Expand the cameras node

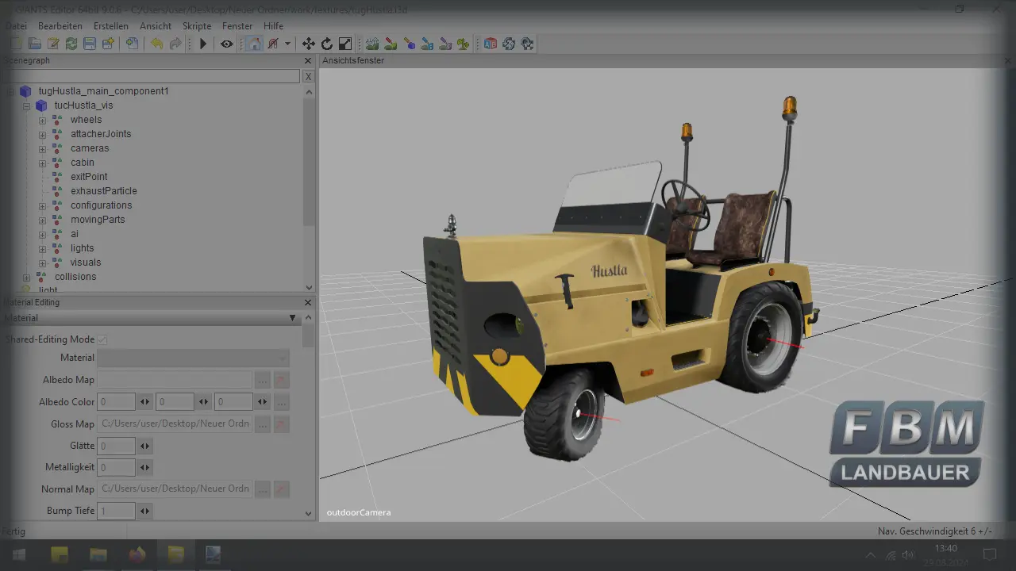click(42, 148)
